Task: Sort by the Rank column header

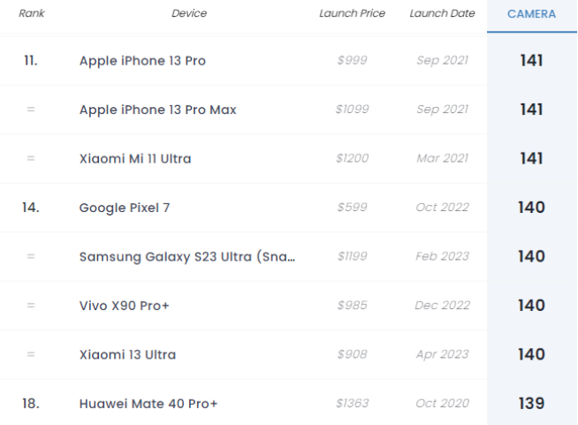Action: click(x=31, y=14)
